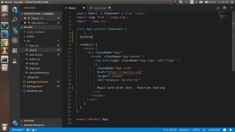235x132 pixels.
Task: Open the Bluetooth menu in top panel
Action: [196, 2]
